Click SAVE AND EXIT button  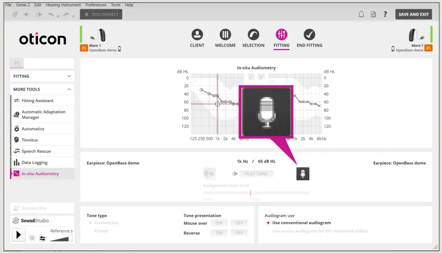(x=414, y=14)
